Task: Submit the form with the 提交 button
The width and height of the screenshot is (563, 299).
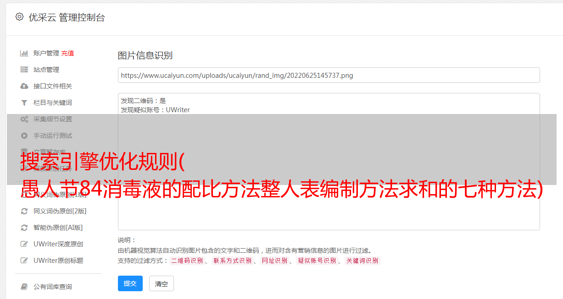Action: pos(130,283)
